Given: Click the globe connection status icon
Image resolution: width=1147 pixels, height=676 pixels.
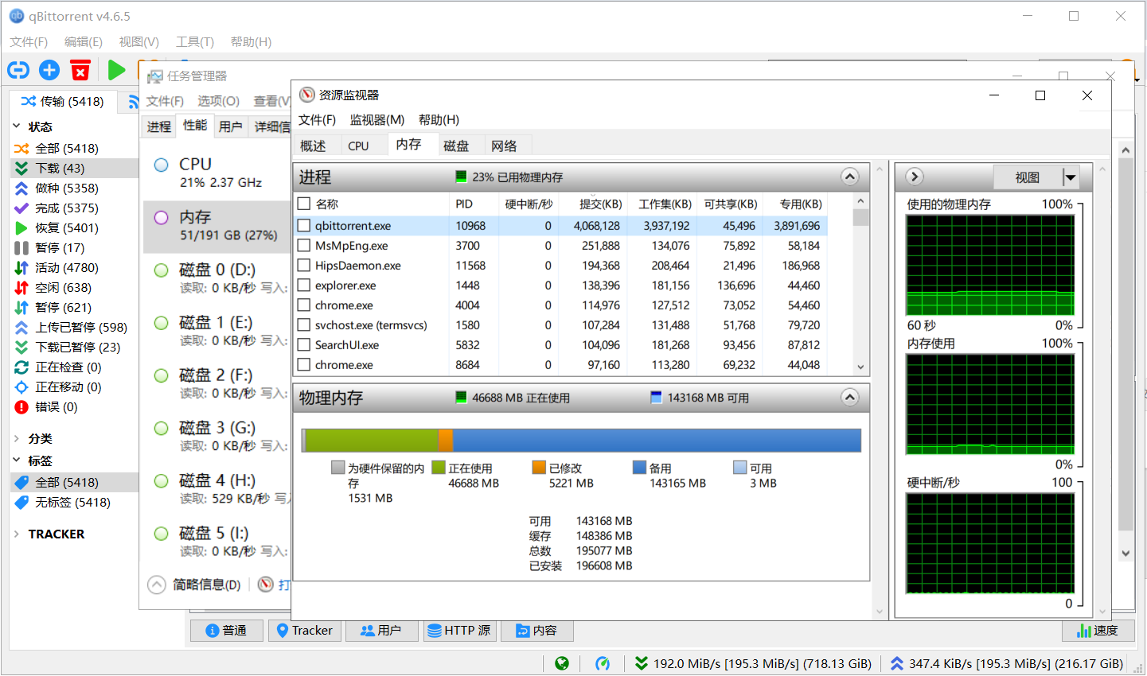Looking at the screenshot, I should click(x=562, y=663).
